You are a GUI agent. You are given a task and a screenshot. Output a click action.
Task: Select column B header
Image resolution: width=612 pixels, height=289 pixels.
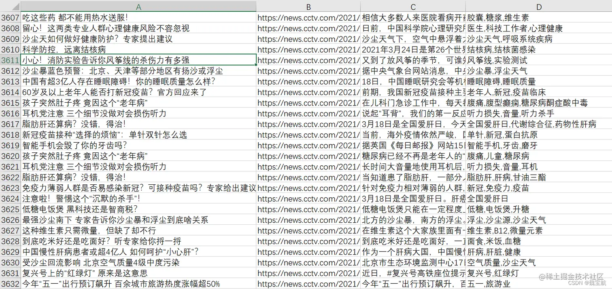point(308,6)
